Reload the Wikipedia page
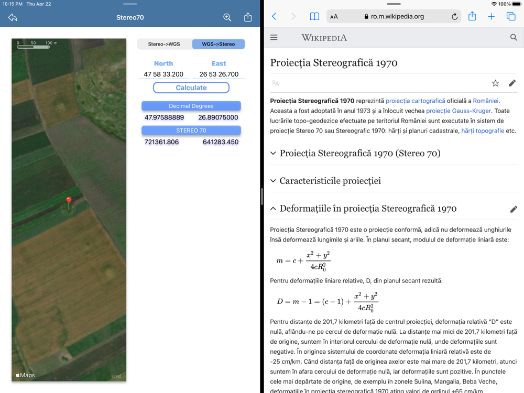Screen dimensions: 524x393 tap(454, 17)
